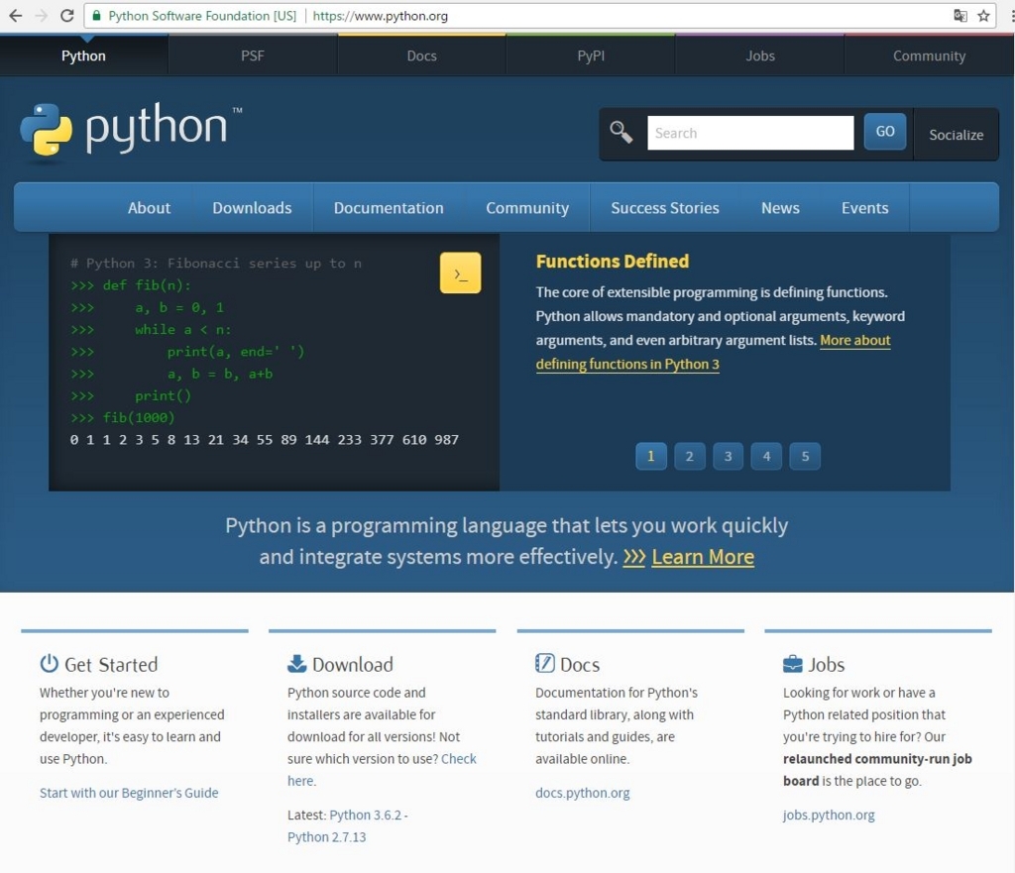Click the browser back arrow
This screenshot has height=873, width=1015.
pyautogui.click(x=16, y=16)
